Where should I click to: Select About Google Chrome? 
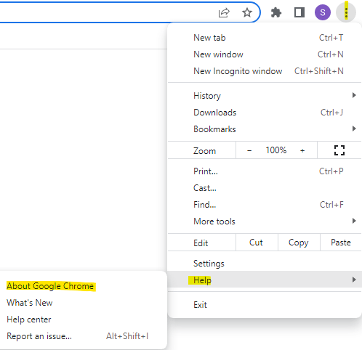tap(50, 286)
